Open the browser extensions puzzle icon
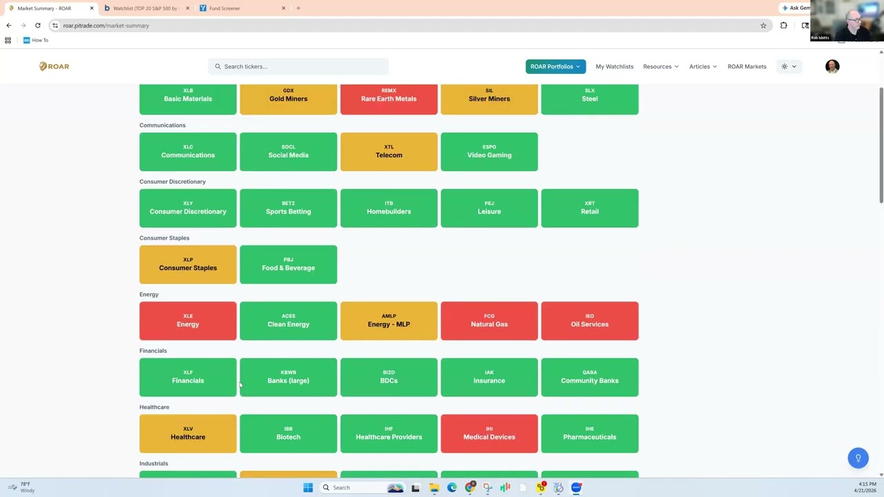Viewport: 884px width, 497px height. coord(784,26)
